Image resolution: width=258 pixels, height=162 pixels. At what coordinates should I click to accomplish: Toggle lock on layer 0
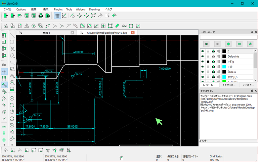(x=208, y=51)
